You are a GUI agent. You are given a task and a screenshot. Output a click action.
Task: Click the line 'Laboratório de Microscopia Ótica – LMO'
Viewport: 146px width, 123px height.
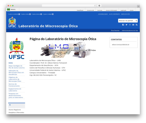(45, 60)
